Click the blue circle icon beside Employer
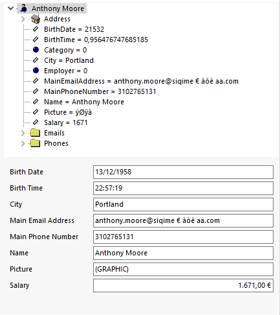Image resolution: width=280 pixels, height=315 pixels. pos(36,71)
